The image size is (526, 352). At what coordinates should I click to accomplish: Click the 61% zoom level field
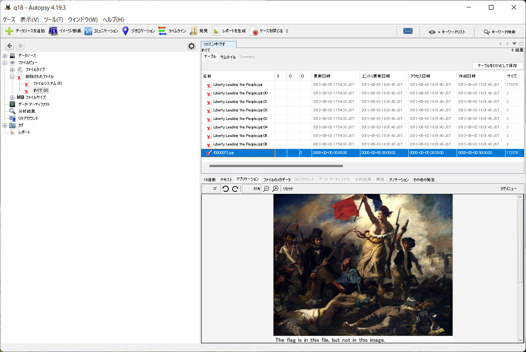pos(252,189)
